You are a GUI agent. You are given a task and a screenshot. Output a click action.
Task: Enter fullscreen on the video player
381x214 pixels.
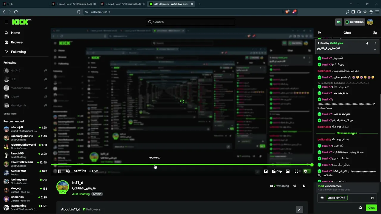pos(296,171)
